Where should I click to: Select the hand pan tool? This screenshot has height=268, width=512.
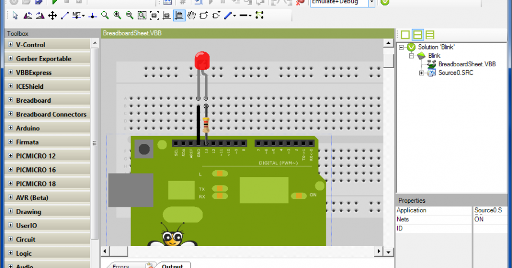click(191, 15)
